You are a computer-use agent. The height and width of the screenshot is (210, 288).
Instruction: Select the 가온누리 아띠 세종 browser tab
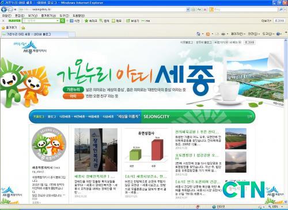click(x=35, y=34)
